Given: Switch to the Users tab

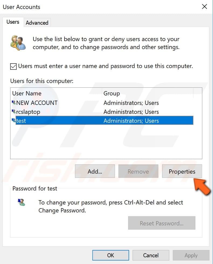Looking at the screenshot, I should [x=12, y=22].
